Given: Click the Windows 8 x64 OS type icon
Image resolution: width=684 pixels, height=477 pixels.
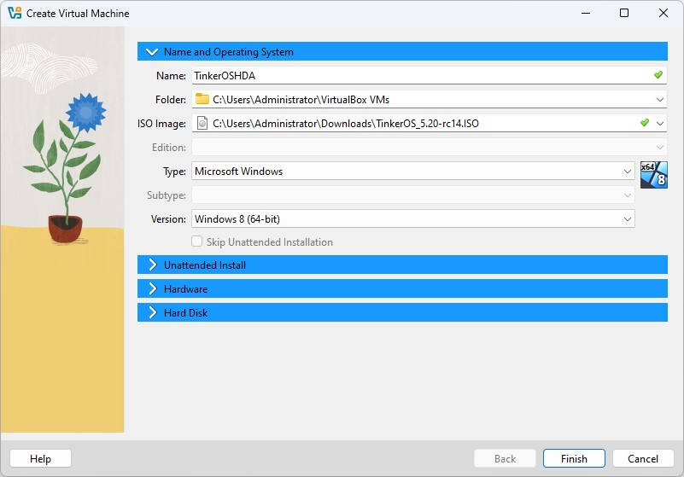Looking at the screenshot, I should click(x=653, y=175).
